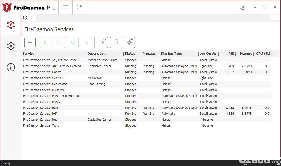Select the CentOS 7 service row
This screenshot has width=281, height=166.
click(146, 78)
